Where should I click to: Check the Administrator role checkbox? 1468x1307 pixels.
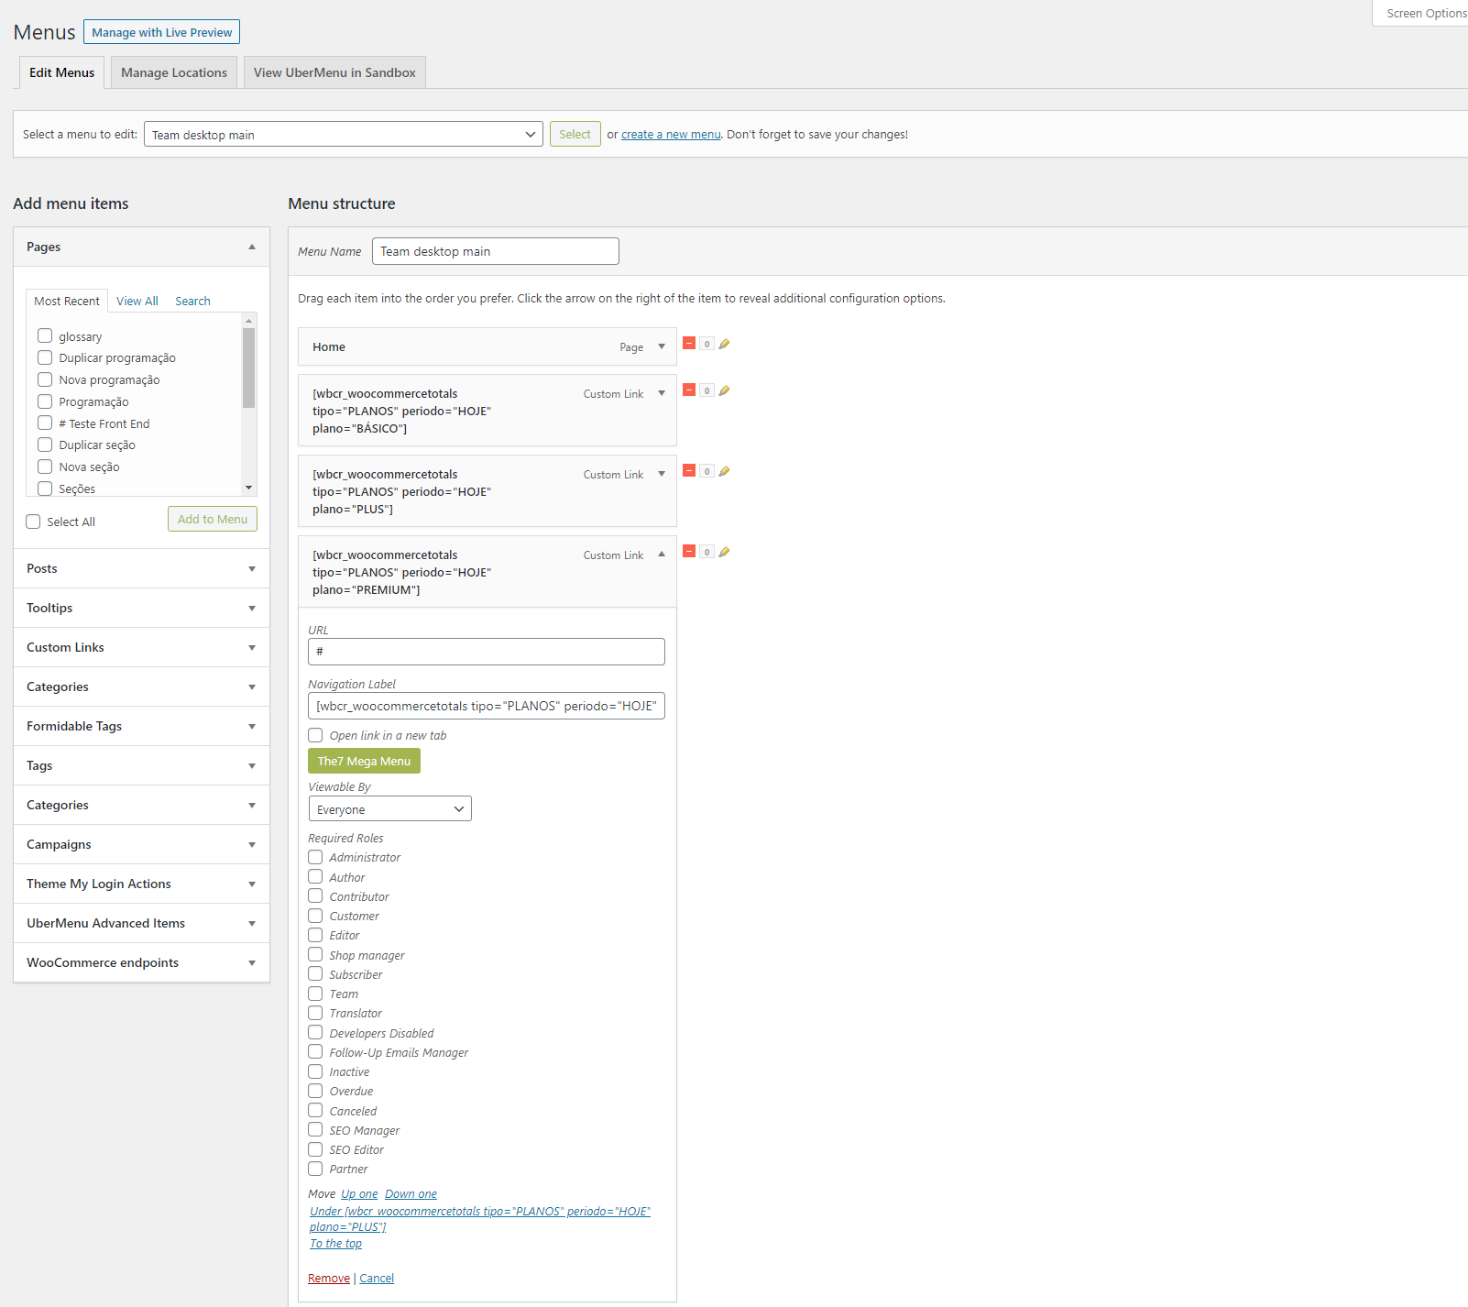(315, 857)
